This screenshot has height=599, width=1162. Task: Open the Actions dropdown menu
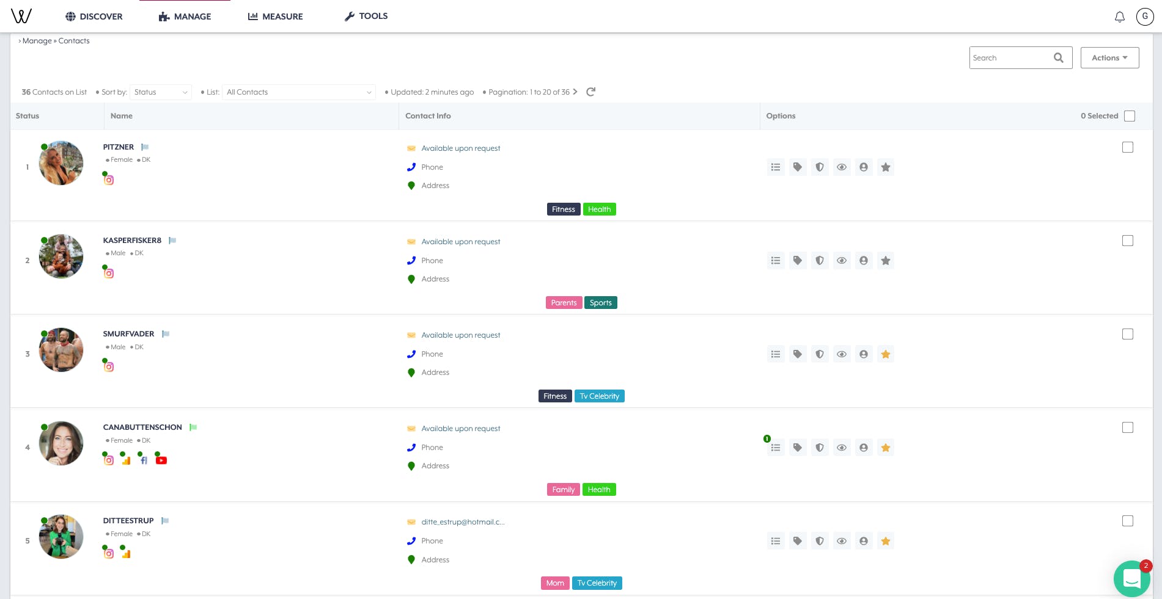pyautogui.click(x=1109, y=58)
